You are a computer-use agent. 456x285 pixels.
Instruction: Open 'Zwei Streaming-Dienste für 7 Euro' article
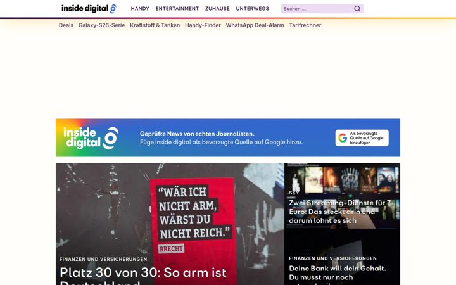[340, 212]
